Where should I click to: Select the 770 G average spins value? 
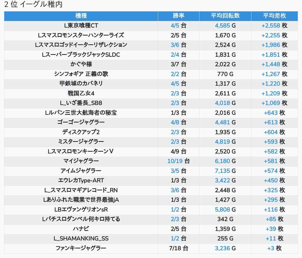tap(225, 74)
